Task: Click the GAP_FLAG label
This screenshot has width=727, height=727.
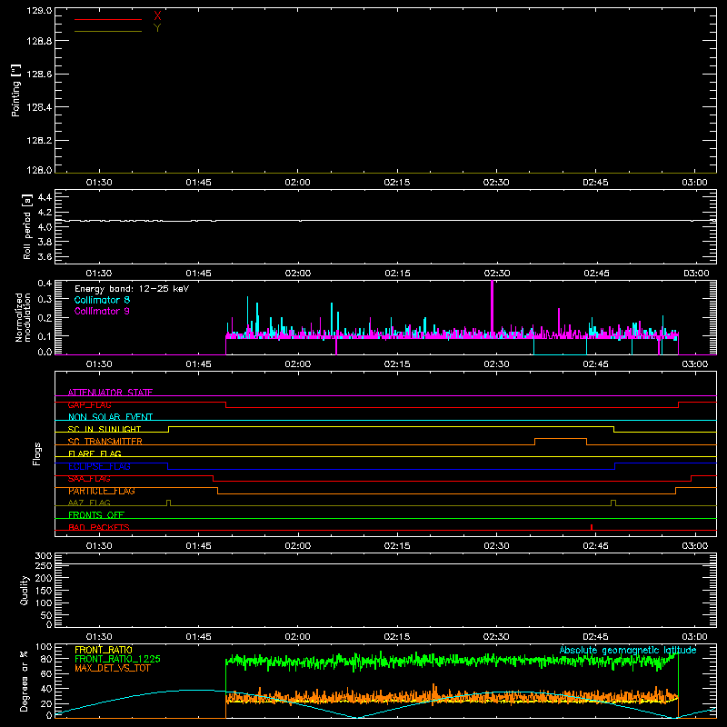Action: point(89,404)
